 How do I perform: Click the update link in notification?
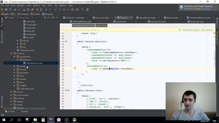[x=206, y=9]
